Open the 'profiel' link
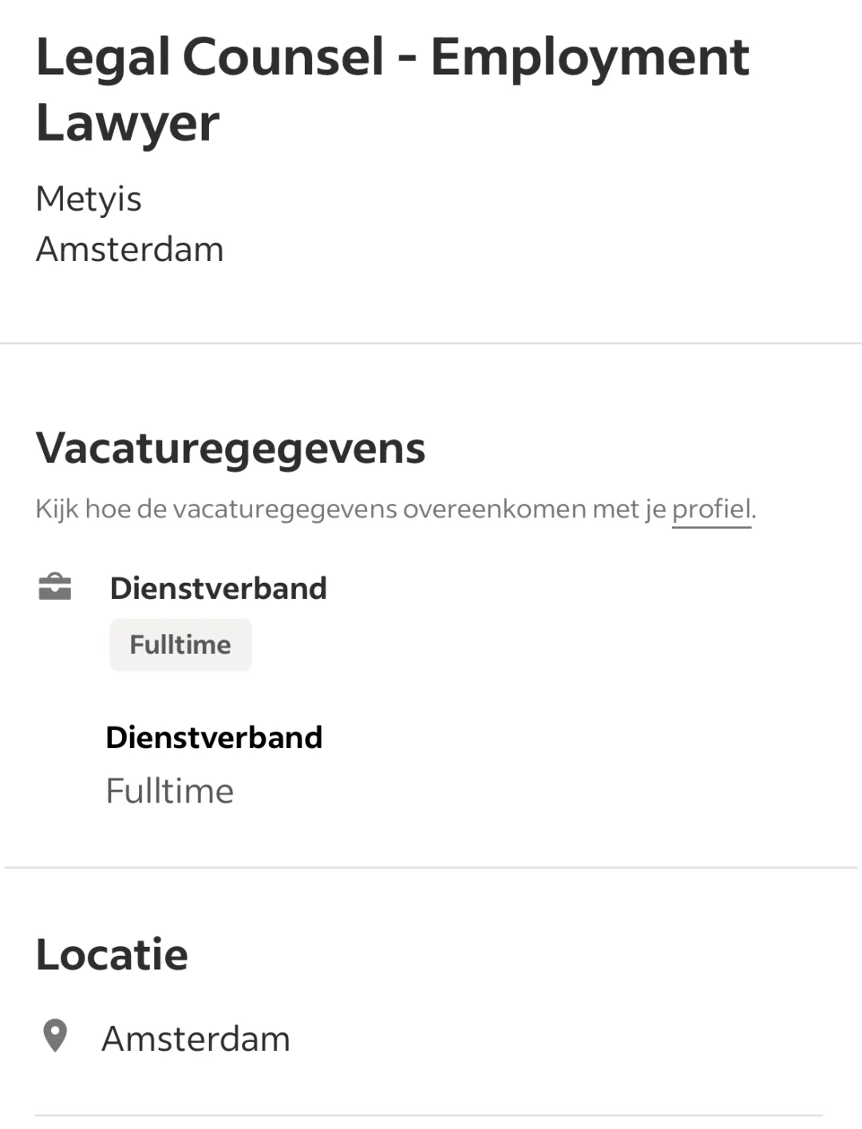The height and width of the screenshot is (1129, 862). pos(711,509)
